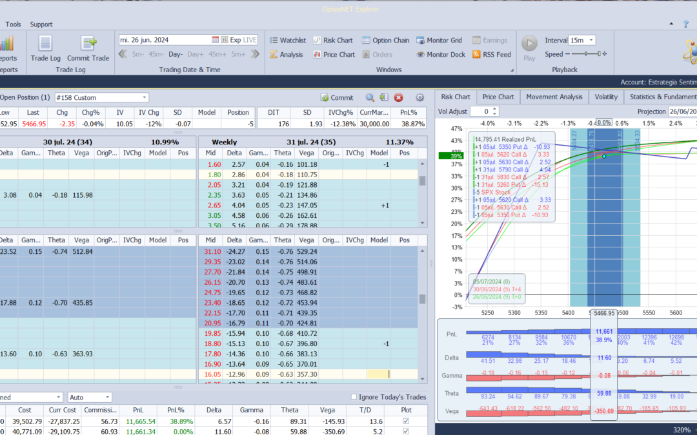The width and height of the screenshot is (697, 435).
Task: Open the Analysis window
Action: 286,55
